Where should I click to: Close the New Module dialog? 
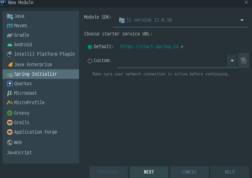[246, 2]
